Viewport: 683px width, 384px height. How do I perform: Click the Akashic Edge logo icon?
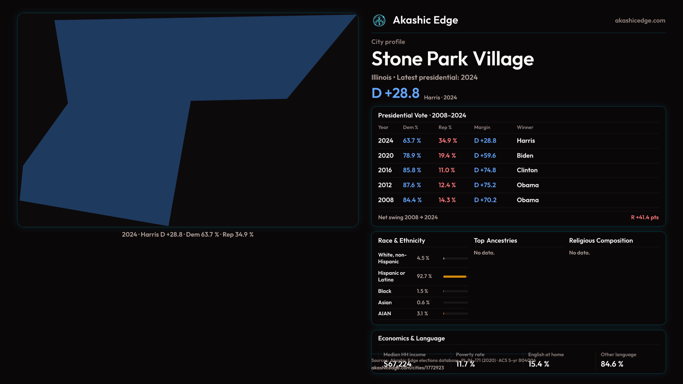click(x=379, y=21)
